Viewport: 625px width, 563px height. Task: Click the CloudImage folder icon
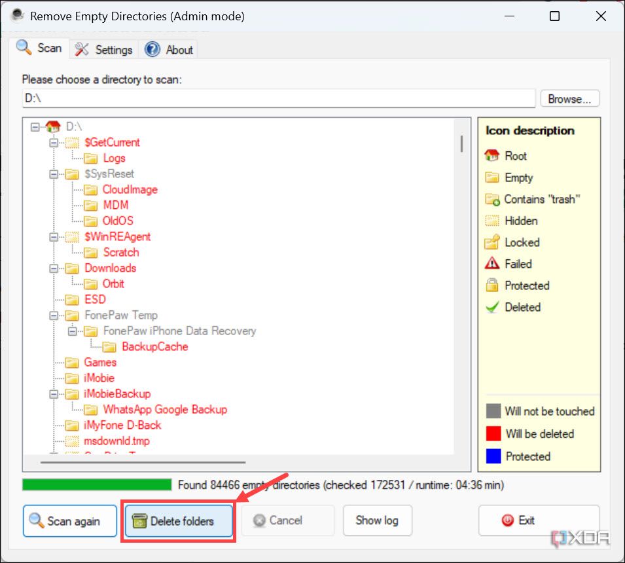point(91,190)
